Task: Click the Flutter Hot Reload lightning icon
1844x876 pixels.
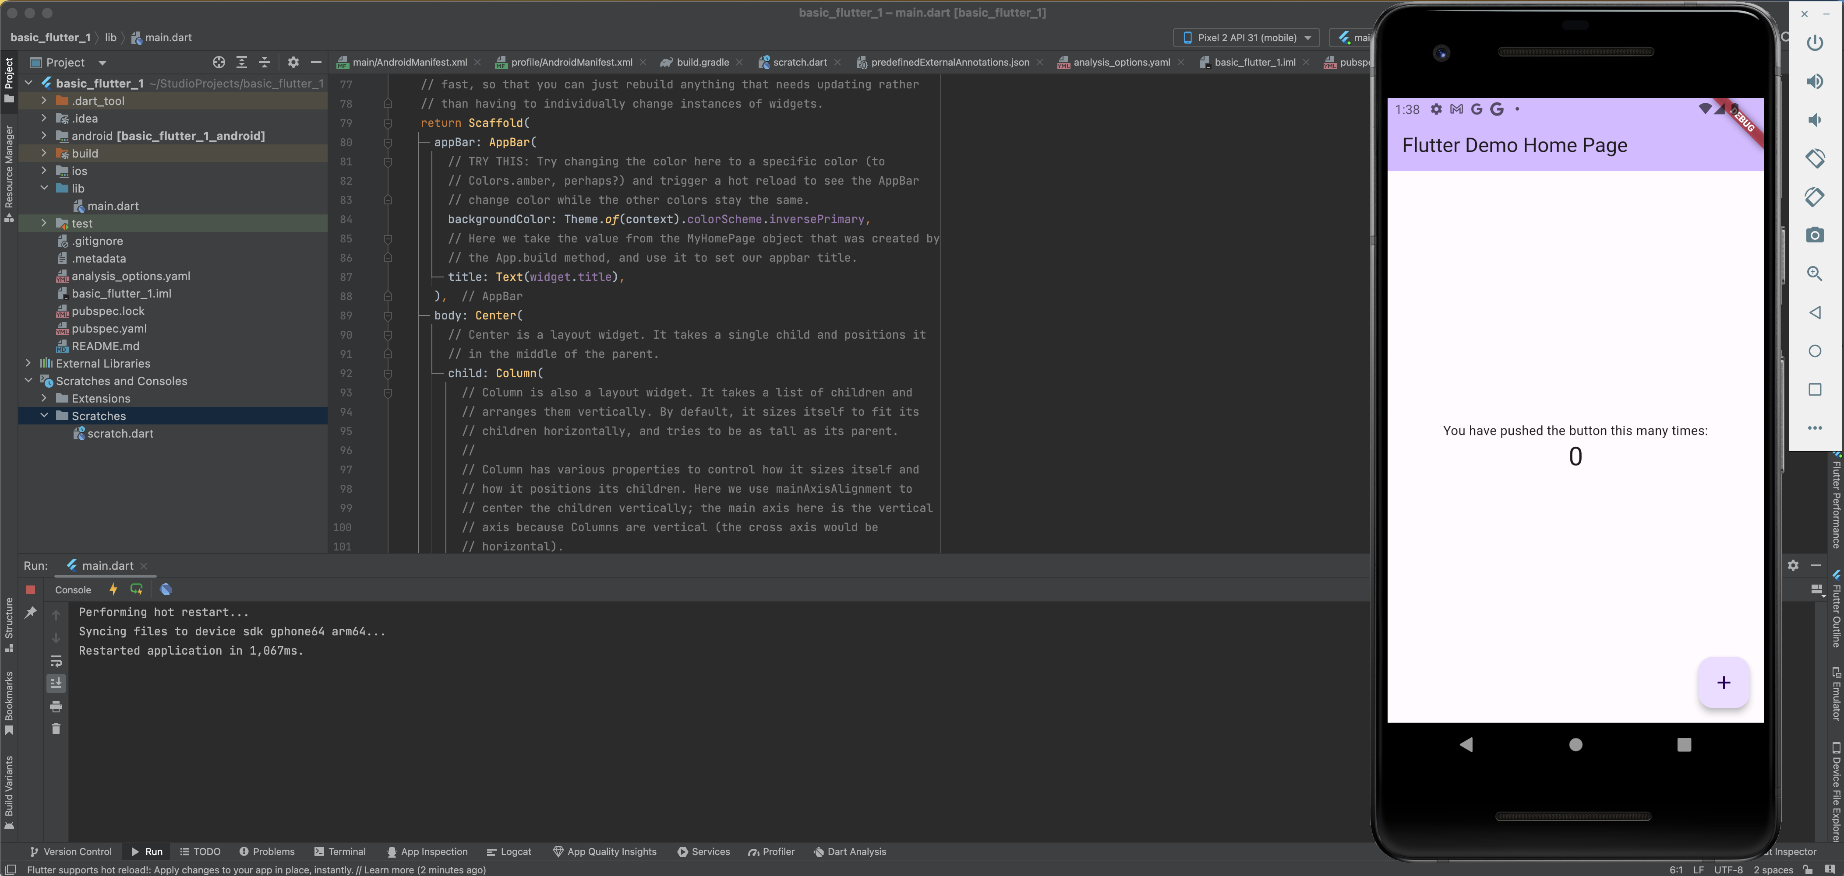Action: point(113,589)
